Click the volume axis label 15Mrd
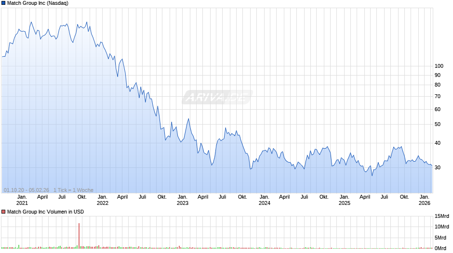Image resolution: width=453 pixels, height=253 pixels. 442,216
